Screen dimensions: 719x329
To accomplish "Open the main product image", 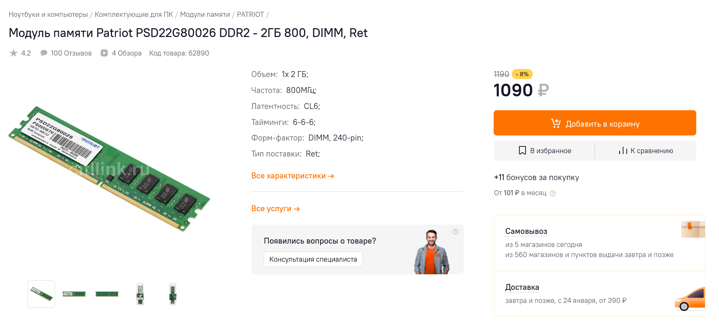I will pos(109,168).
